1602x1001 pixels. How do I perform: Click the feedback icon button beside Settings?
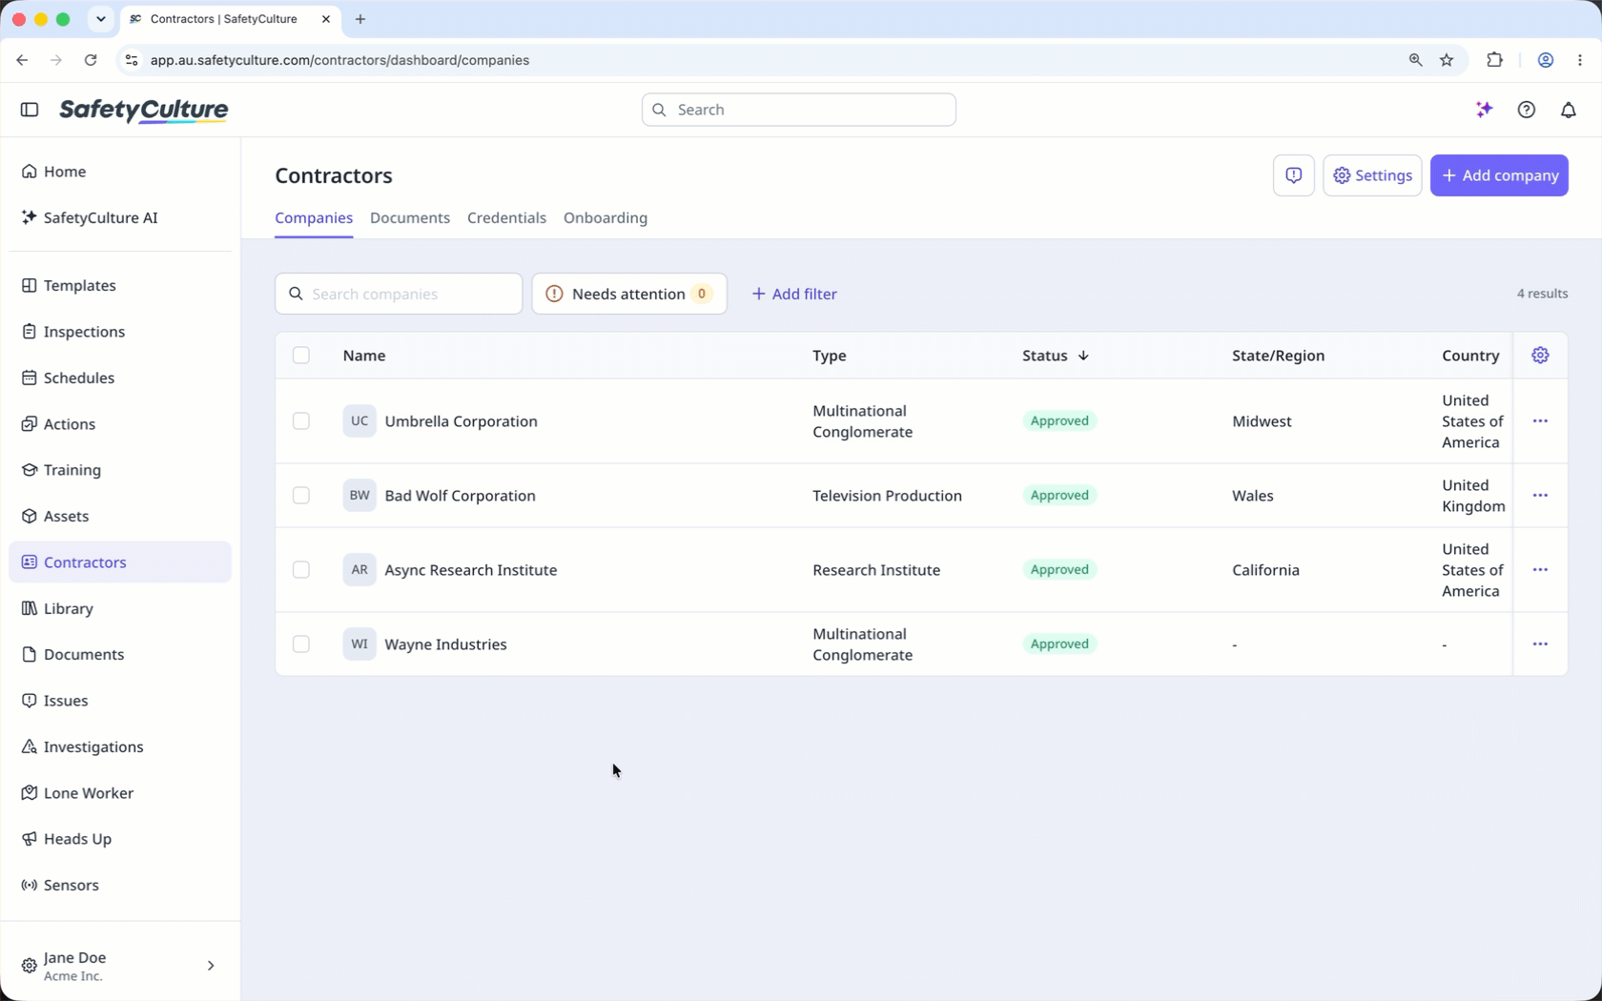[x=1294, y=175]
